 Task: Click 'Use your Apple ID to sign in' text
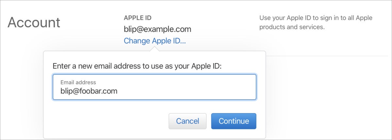(x=316, y=18)
